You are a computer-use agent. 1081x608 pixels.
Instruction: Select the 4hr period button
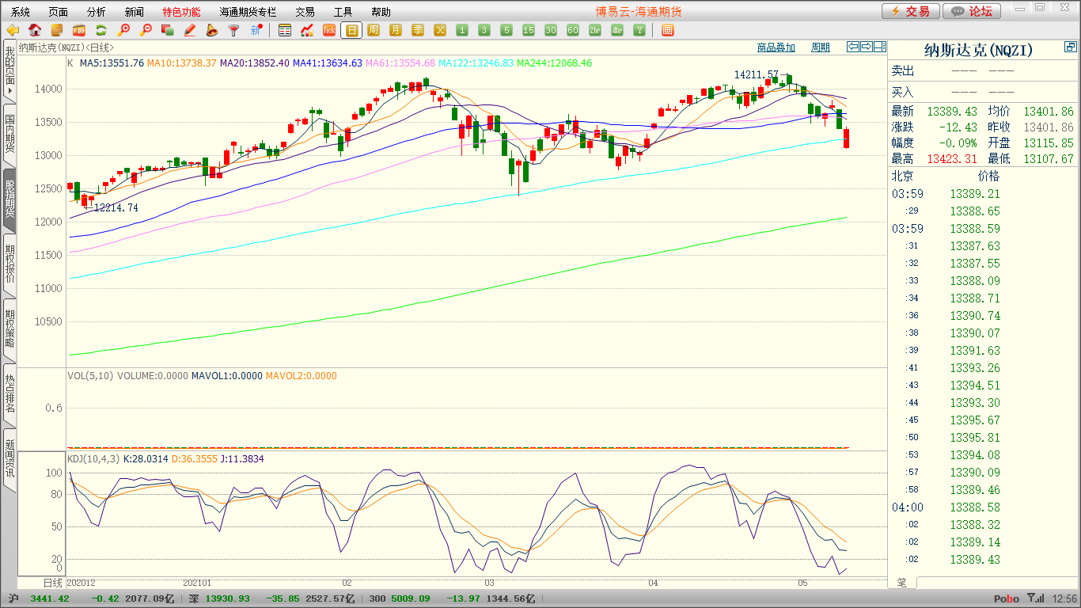point(617,30)
